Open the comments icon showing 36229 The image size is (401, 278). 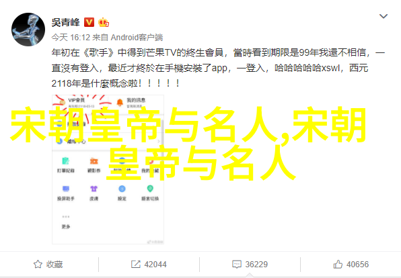[x=237, y=264]
